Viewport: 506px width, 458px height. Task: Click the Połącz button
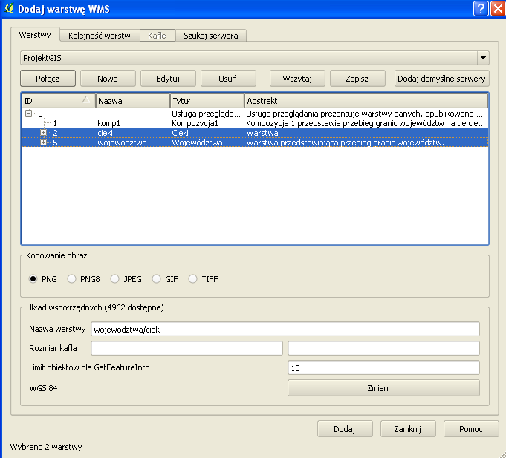48,79
